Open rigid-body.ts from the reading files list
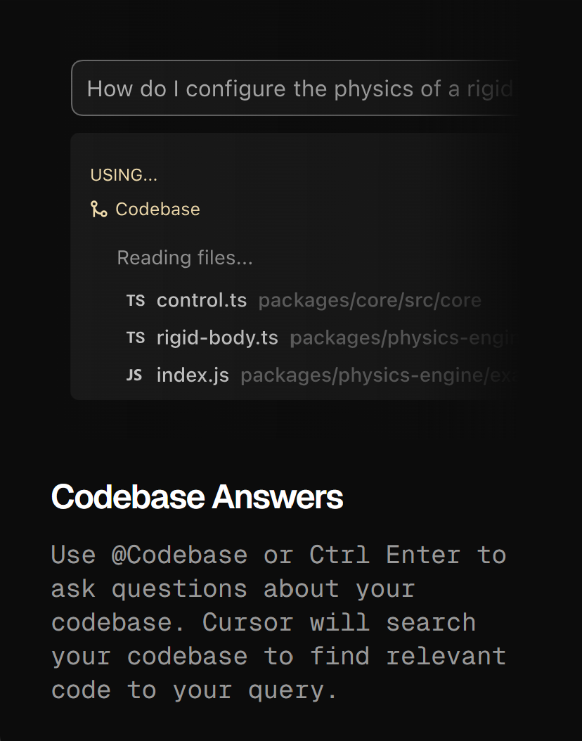 [x=217, y=337]
